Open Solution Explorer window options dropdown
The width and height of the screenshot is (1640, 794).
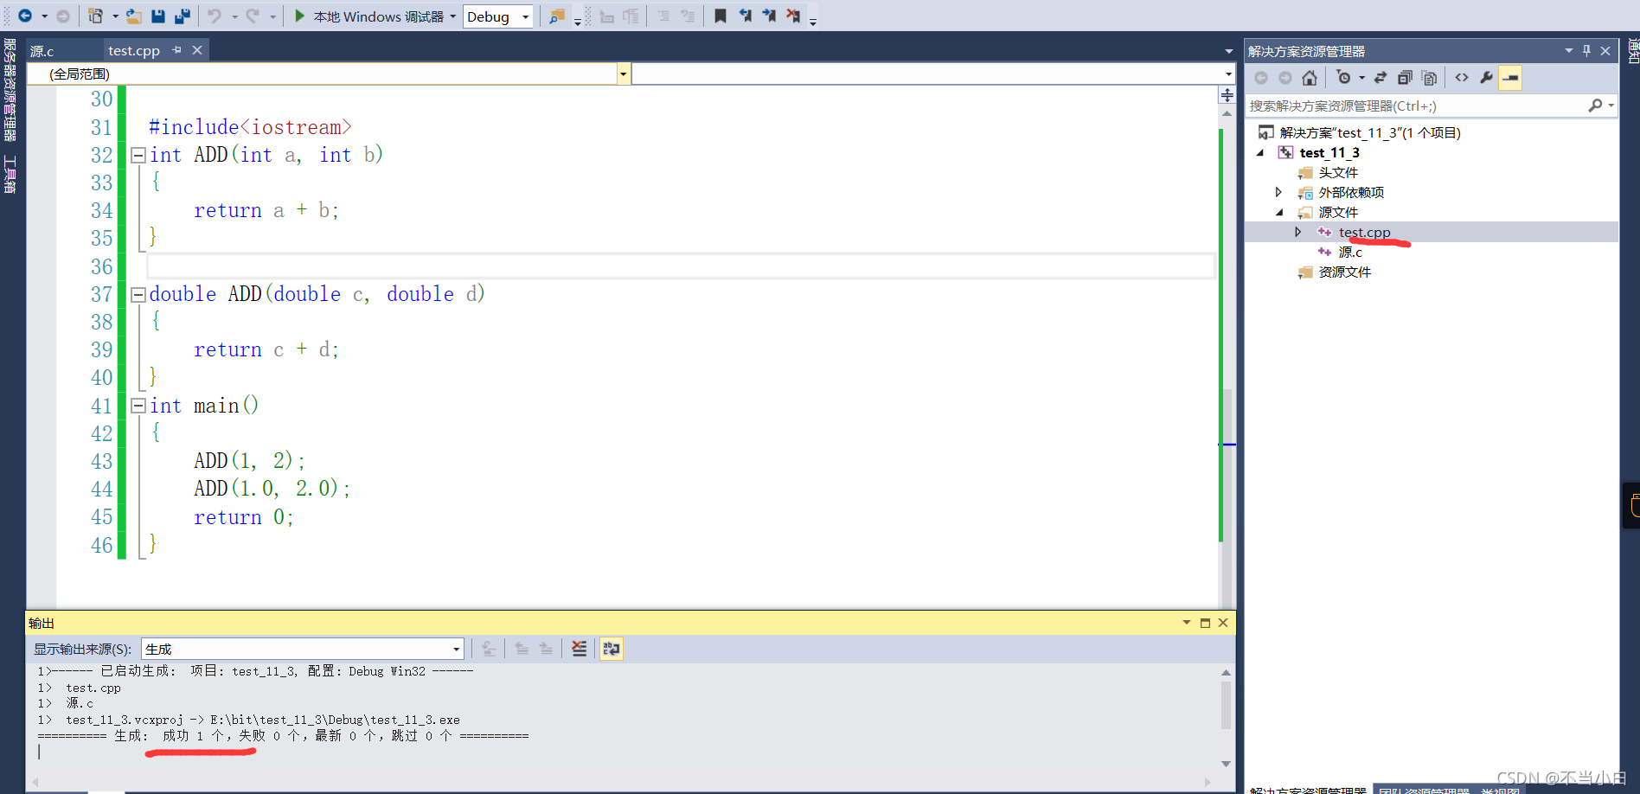(x=1569, y=51)
